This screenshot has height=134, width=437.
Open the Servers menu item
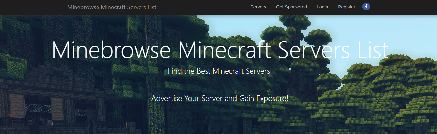(258, 7)
